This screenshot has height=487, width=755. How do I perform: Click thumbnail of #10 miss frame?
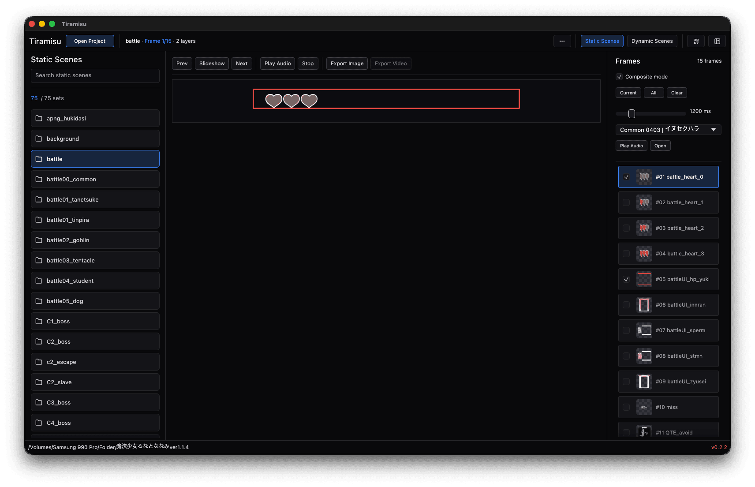644,407
